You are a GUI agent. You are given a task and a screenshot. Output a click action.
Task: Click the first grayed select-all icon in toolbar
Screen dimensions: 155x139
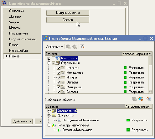click(x=68, y=47)
